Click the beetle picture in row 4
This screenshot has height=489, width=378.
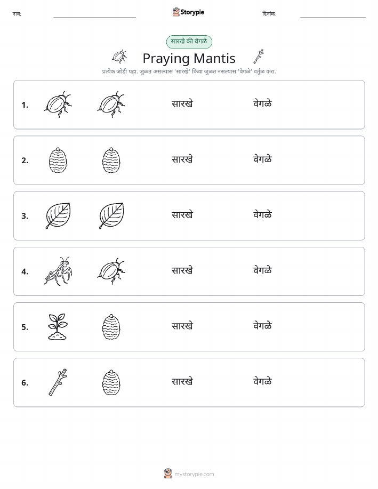coord(111,271)
